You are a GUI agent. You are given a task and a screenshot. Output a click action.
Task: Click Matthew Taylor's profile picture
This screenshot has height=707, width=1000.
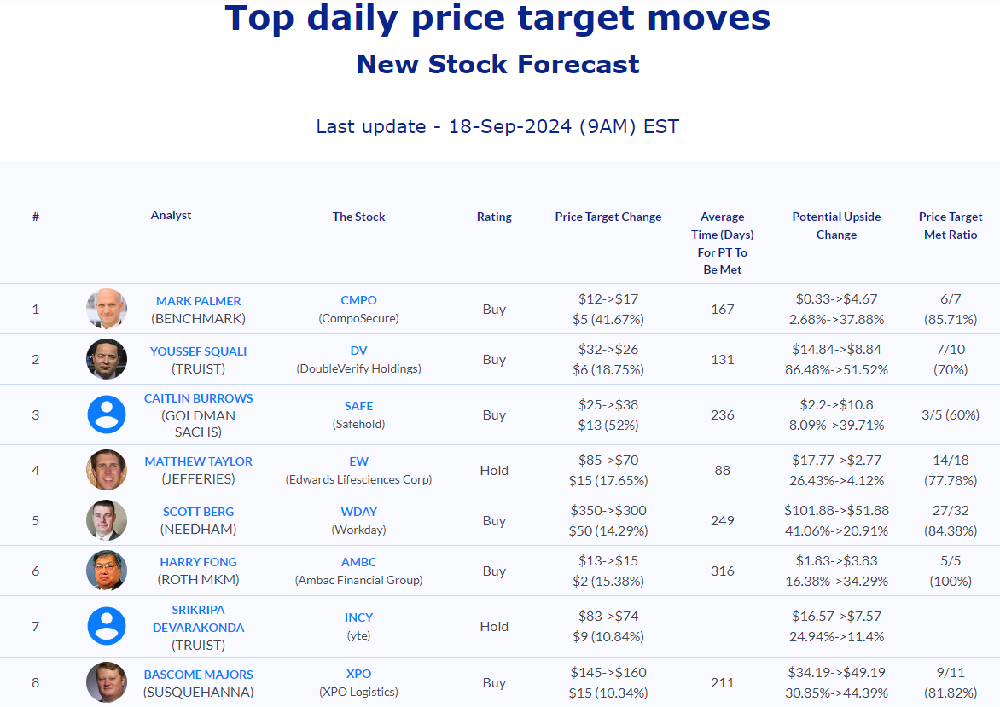point(107,470)
